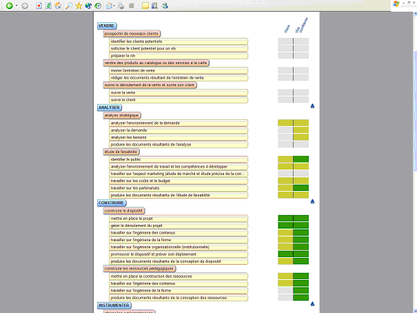This screenshot has height=313, width=419.
Task: Open the Back button history dropdown arrow
Action: point(15,6)
